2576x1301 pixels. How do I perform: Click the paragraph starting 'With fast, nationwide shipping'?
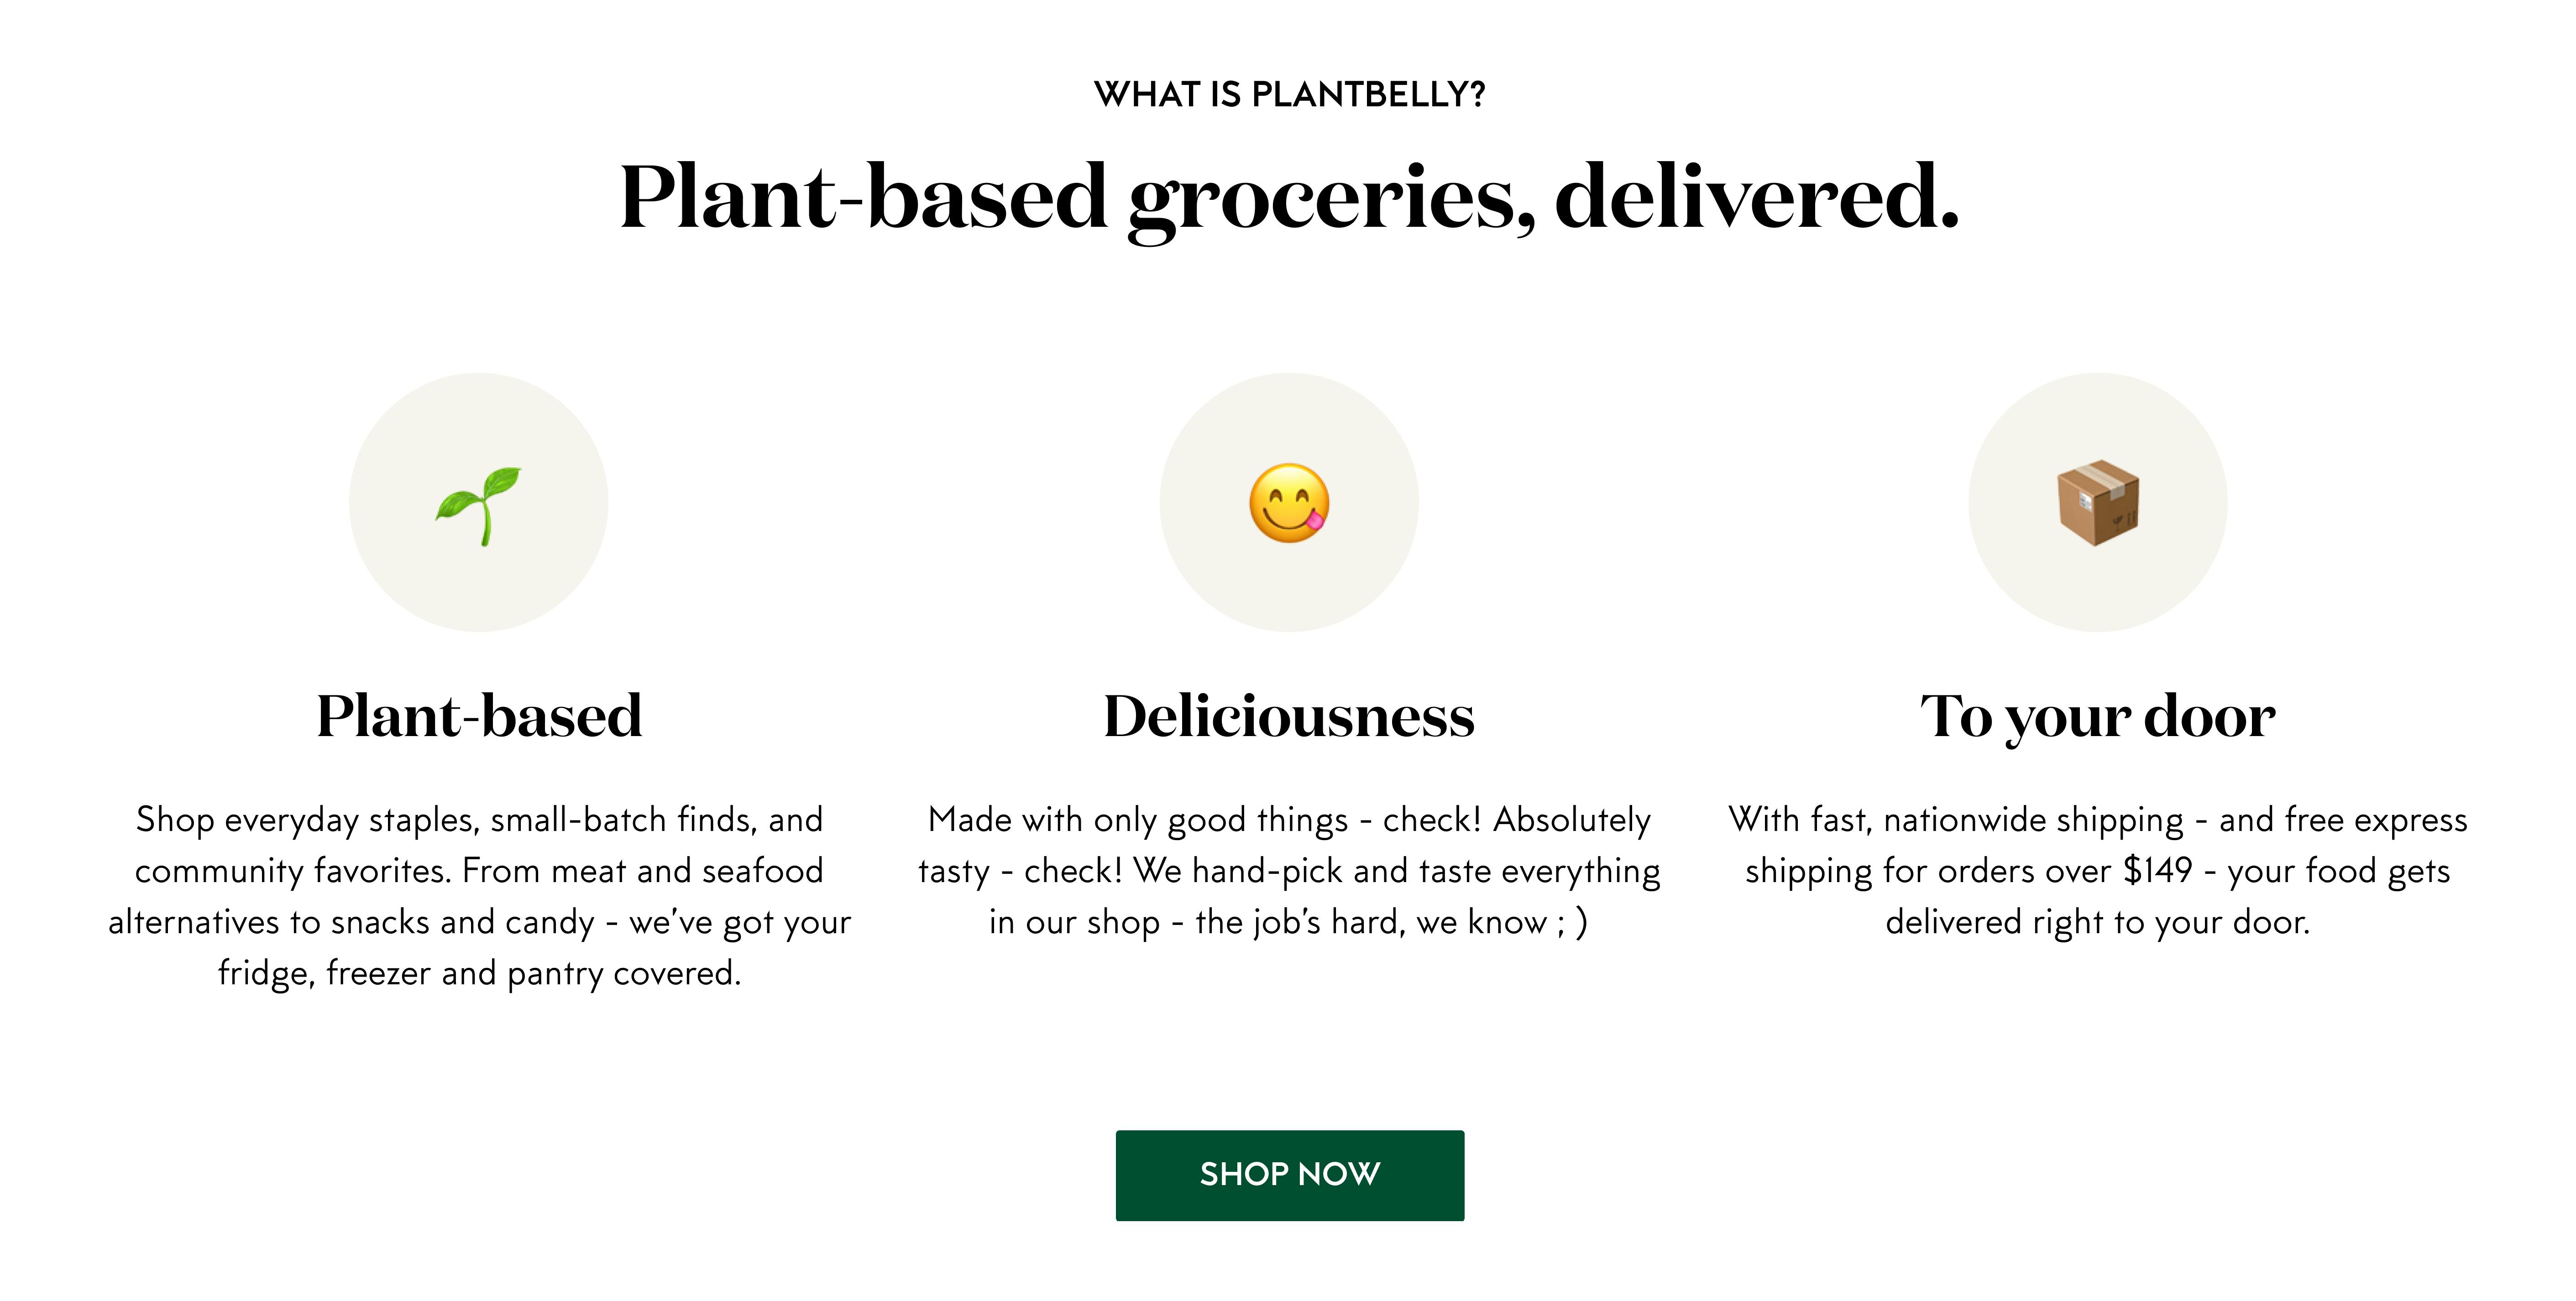(2097, 870)
